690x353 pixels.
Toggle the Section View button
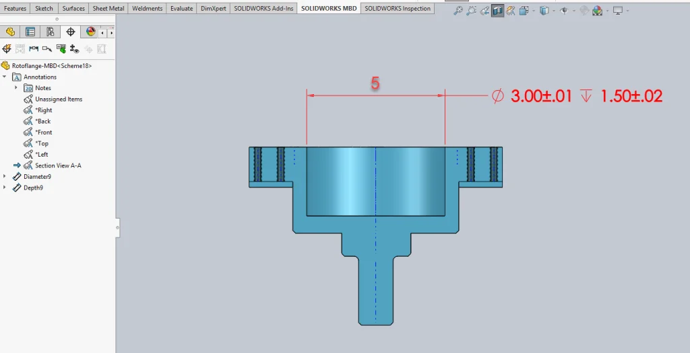tap(498, 11)
